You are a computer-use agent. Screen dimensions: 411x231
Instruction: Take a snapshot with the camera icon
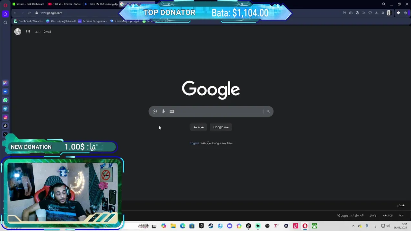[x=351, y=13]
